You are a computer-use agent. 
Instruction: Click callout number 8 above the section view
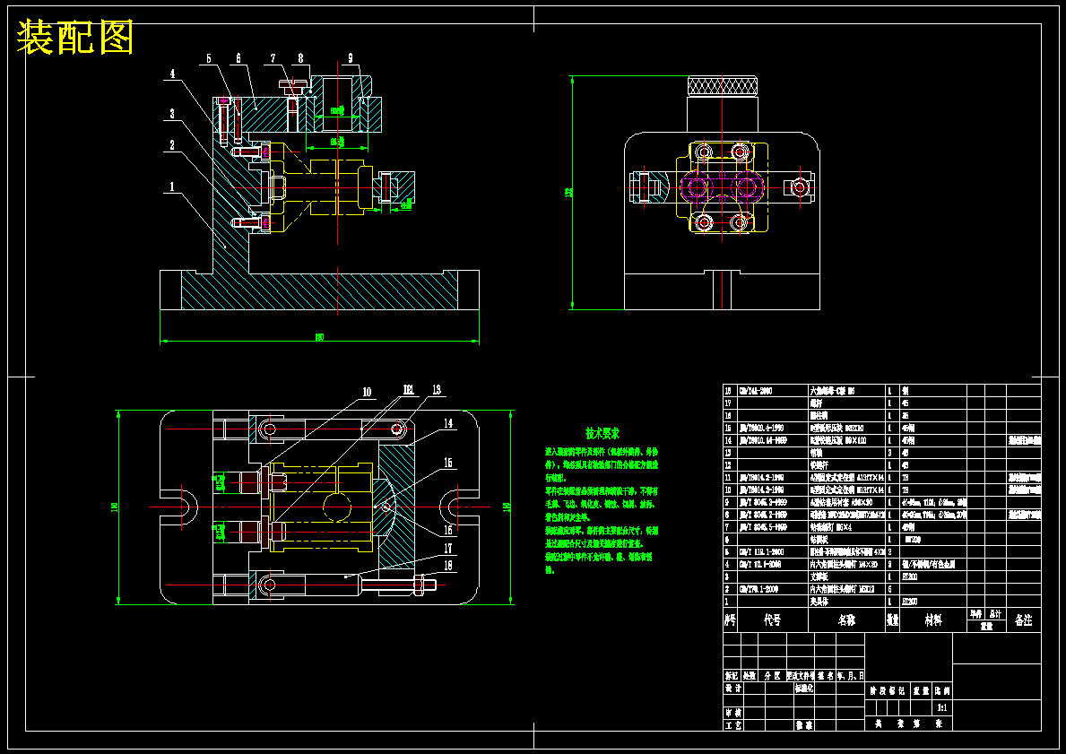point(299,58)
